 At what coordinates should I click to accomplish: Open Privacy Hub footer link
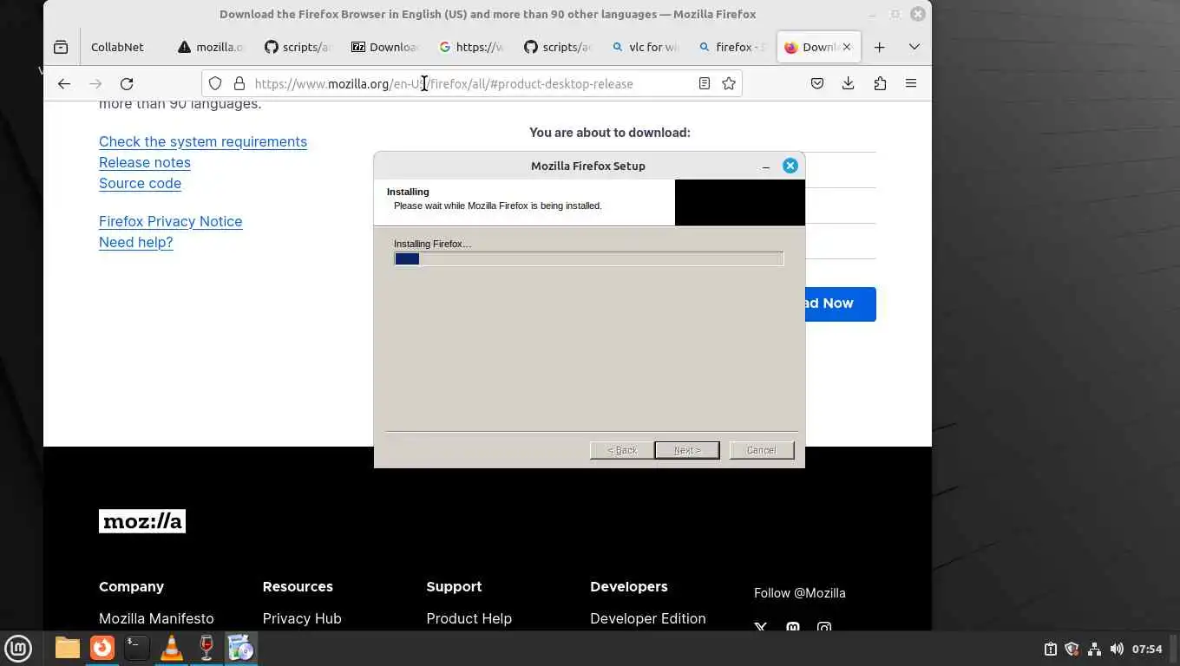(302, 618)
